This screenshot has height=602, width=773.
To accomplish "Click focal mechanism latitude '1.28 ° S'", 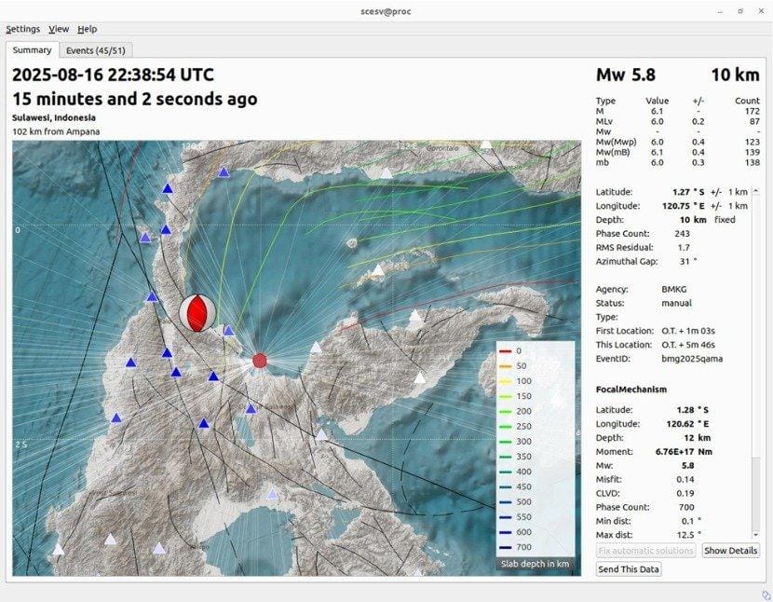I will pyautogui.click(x=693, y=410).
